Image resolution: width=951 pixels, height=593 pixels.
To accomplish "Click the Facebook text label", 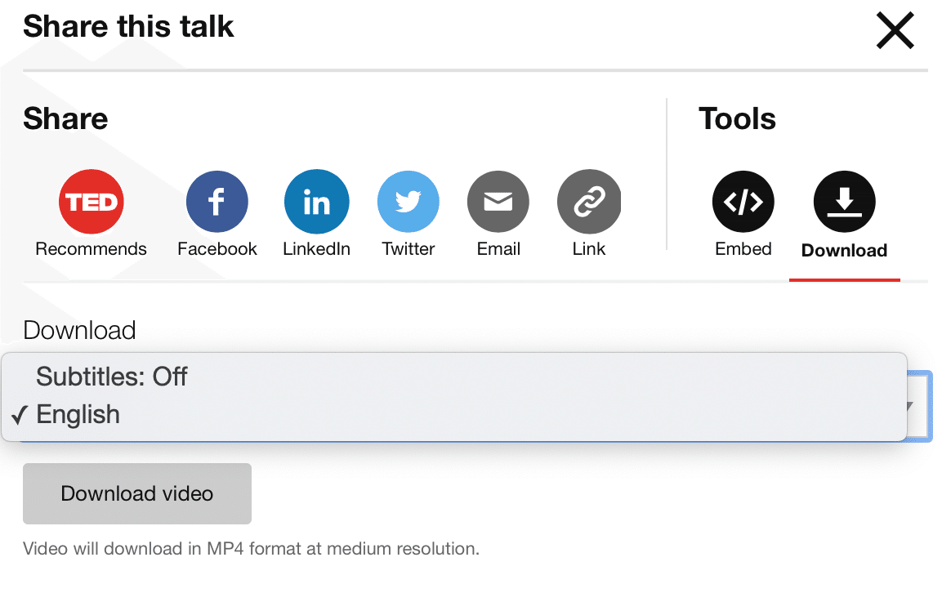I will click(x=217, y=249).
